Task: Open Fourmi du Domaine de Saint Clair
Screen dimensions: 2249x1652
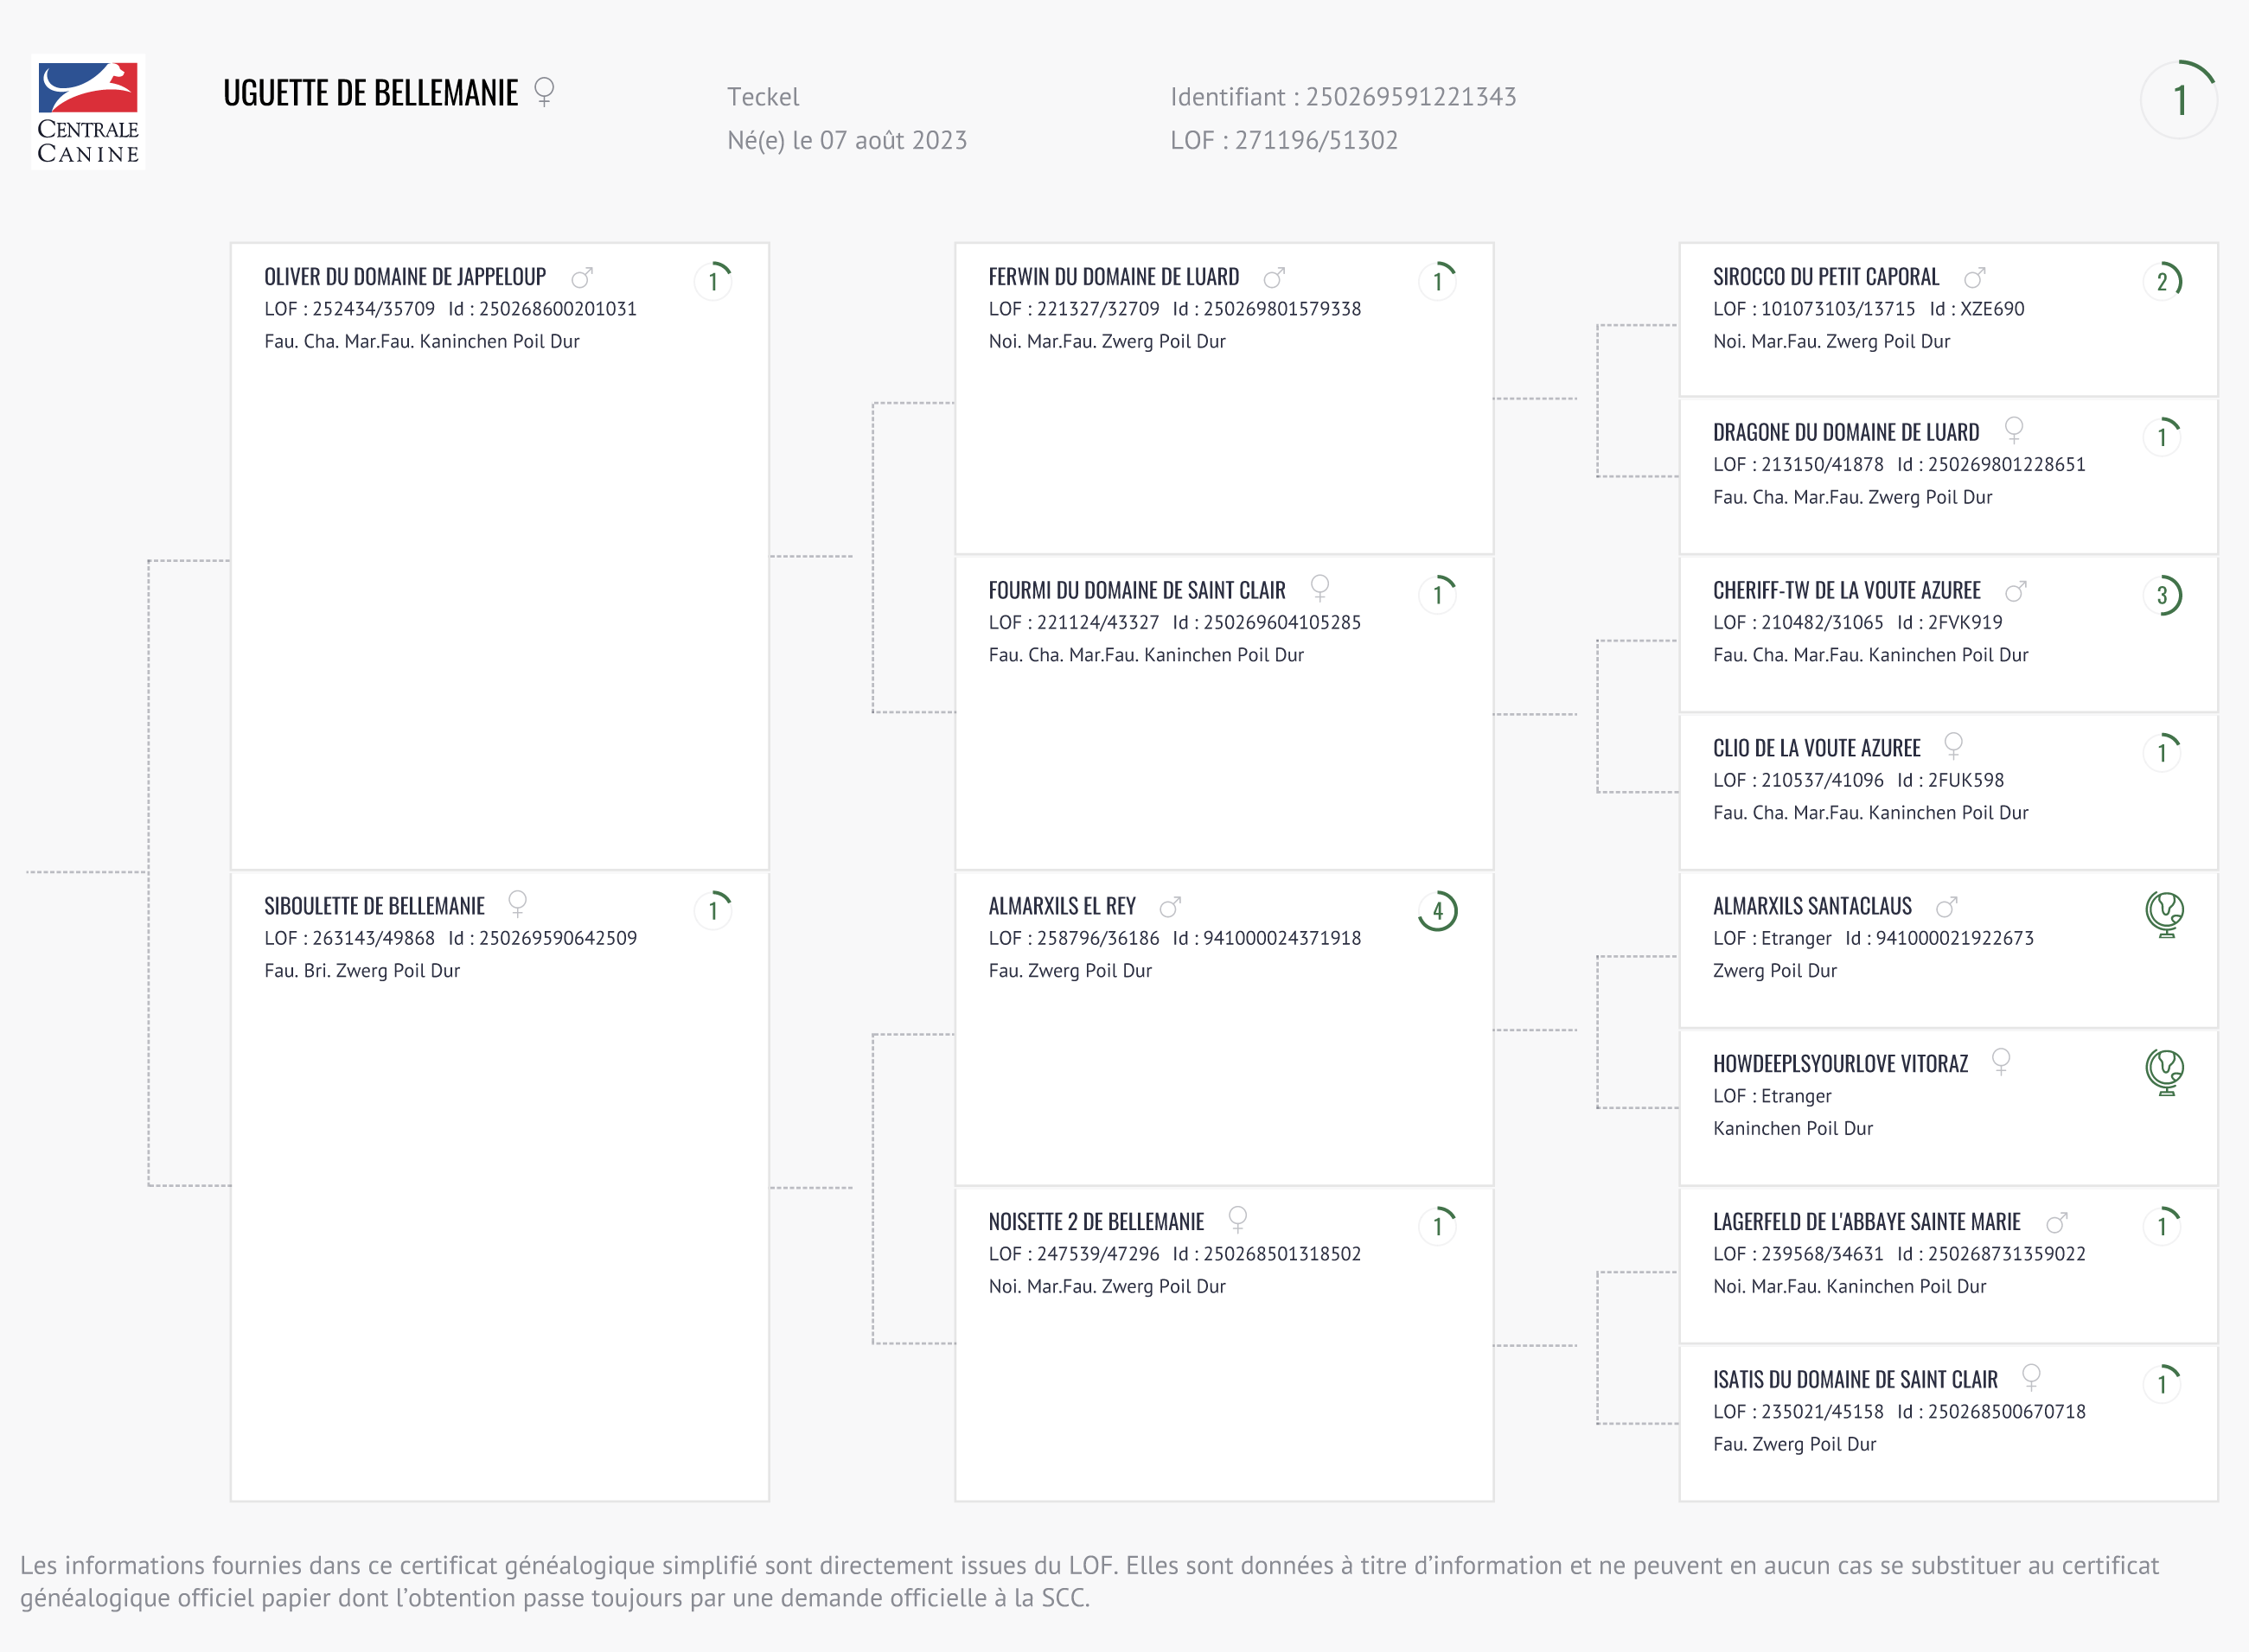Action: (1136, 591)
